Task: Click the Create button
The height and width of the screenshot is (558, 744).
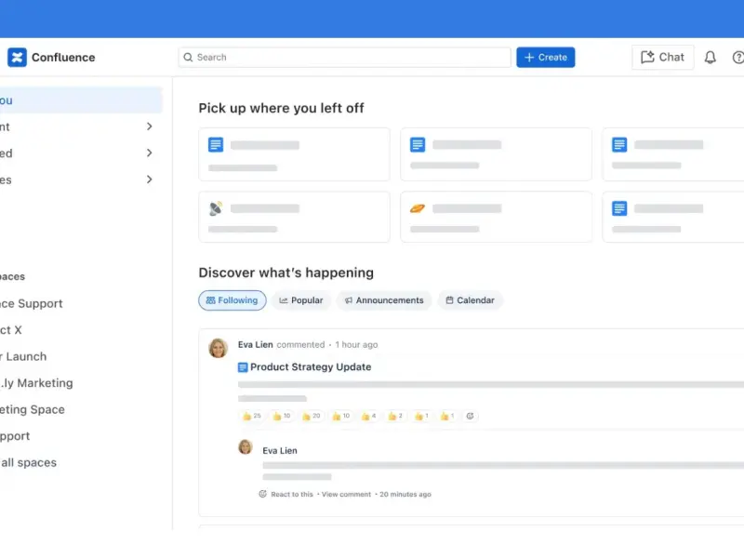Action: click(x=546, y=58)
